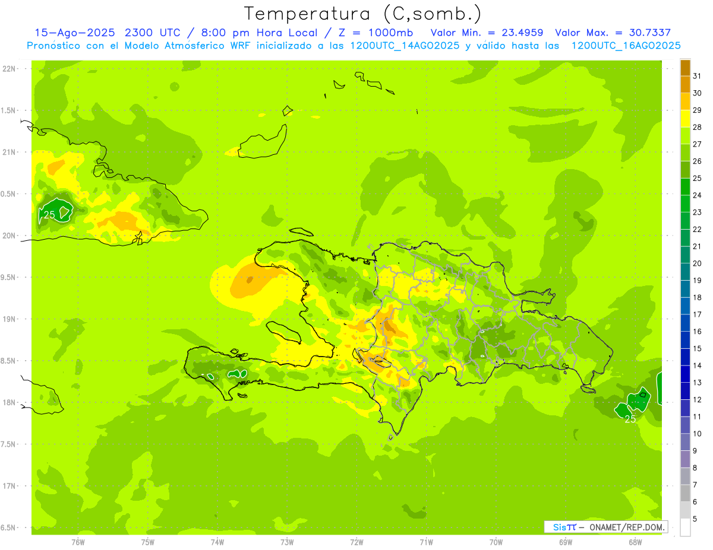Image resolution: width=713 pixels, height=550 pixels.
Task: Click the "68W" longitude axis label
Action: tap(635, 542)
